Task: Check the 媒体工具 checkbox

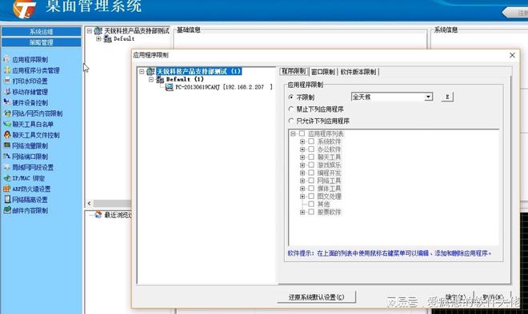Action: (311, 189)
